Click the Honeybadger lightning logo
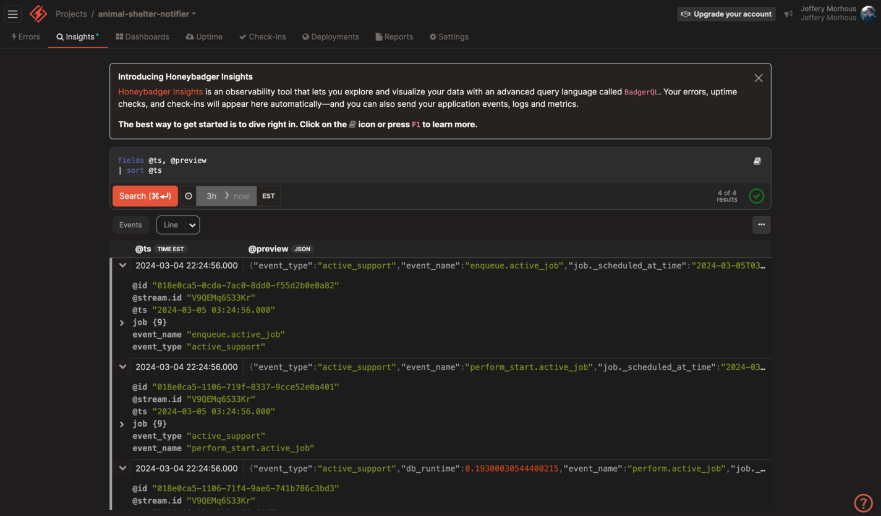The width and height of the screenshot is (881, 516). 38,14
